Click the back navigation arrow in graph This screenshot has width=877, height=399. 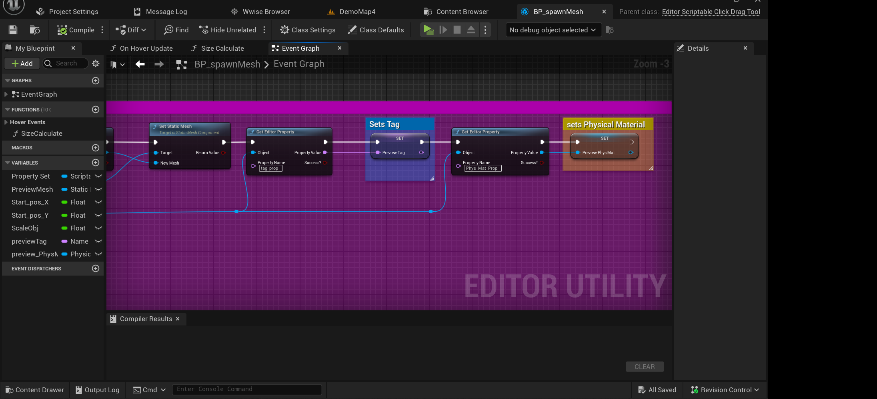tap(140, 64)
